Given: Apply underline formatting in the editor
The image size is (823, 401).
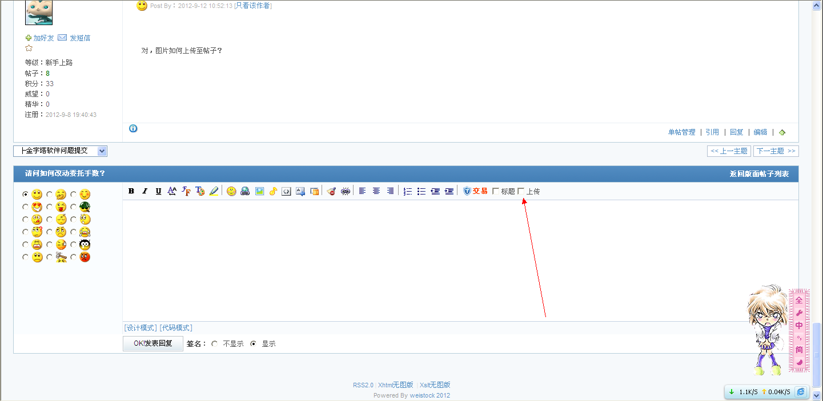Looking at the screenshot, I should (159, 191).
